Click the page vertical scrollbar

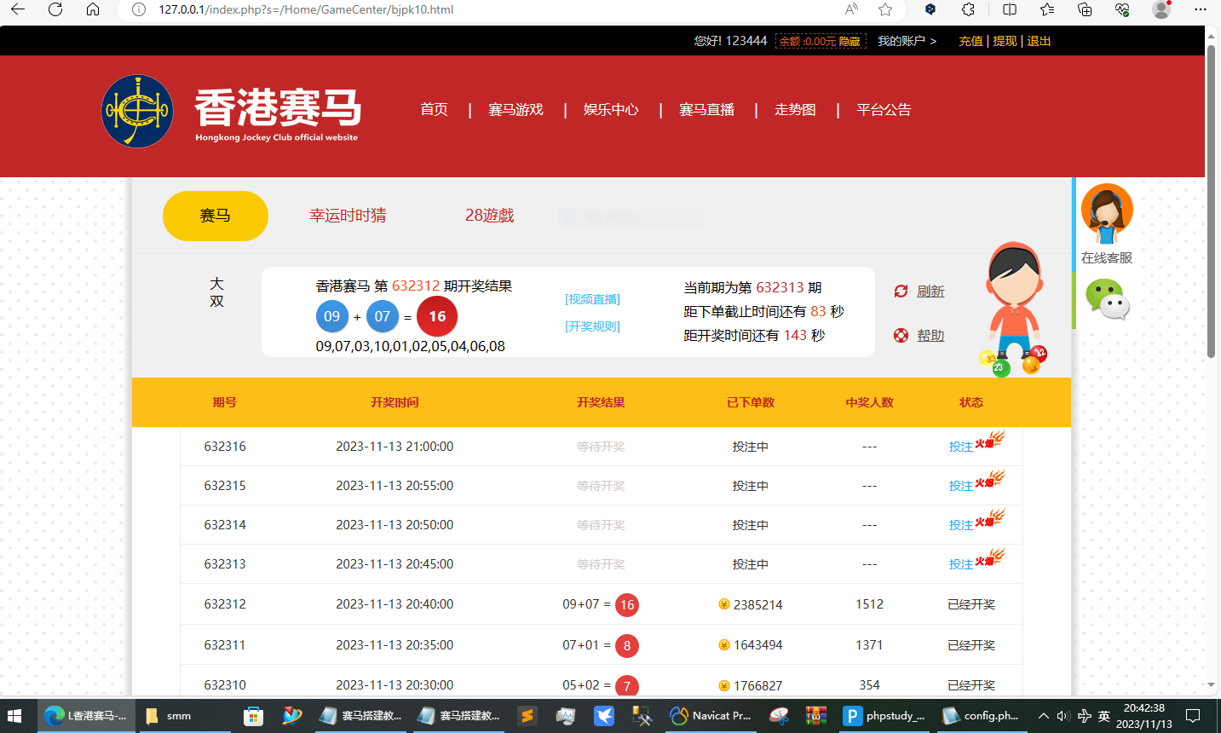(x=1212, y=200)
